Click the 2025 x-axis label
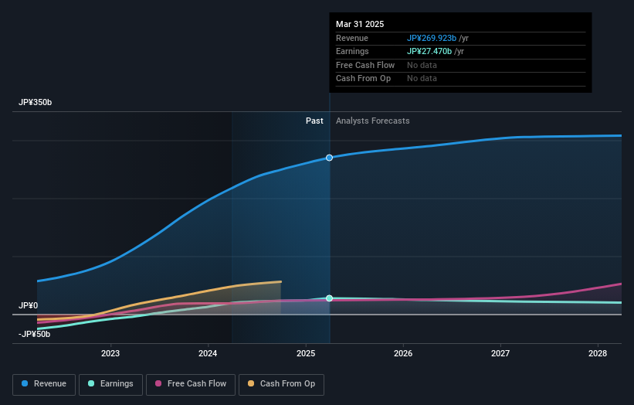This screenshot has height=405, width=634. click(306, 354)
